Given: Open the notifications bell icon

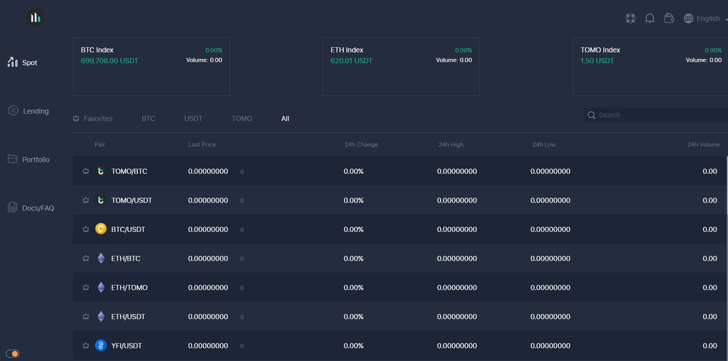Looking at the screenshot, I should tap(650, 19).
